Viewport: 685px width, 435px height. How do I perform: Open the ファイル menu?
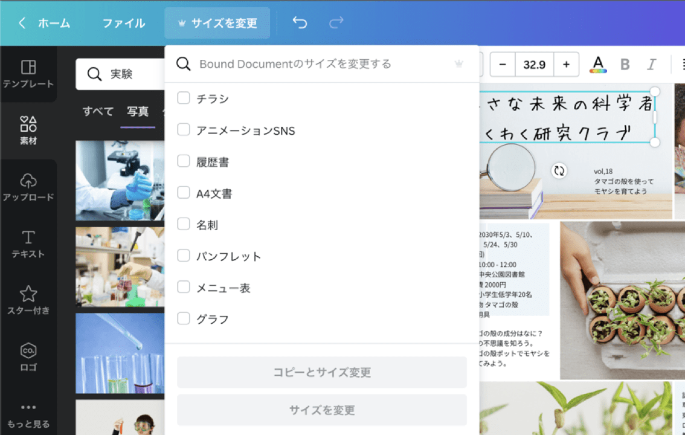pyautogui.click(x=123, y=22)
